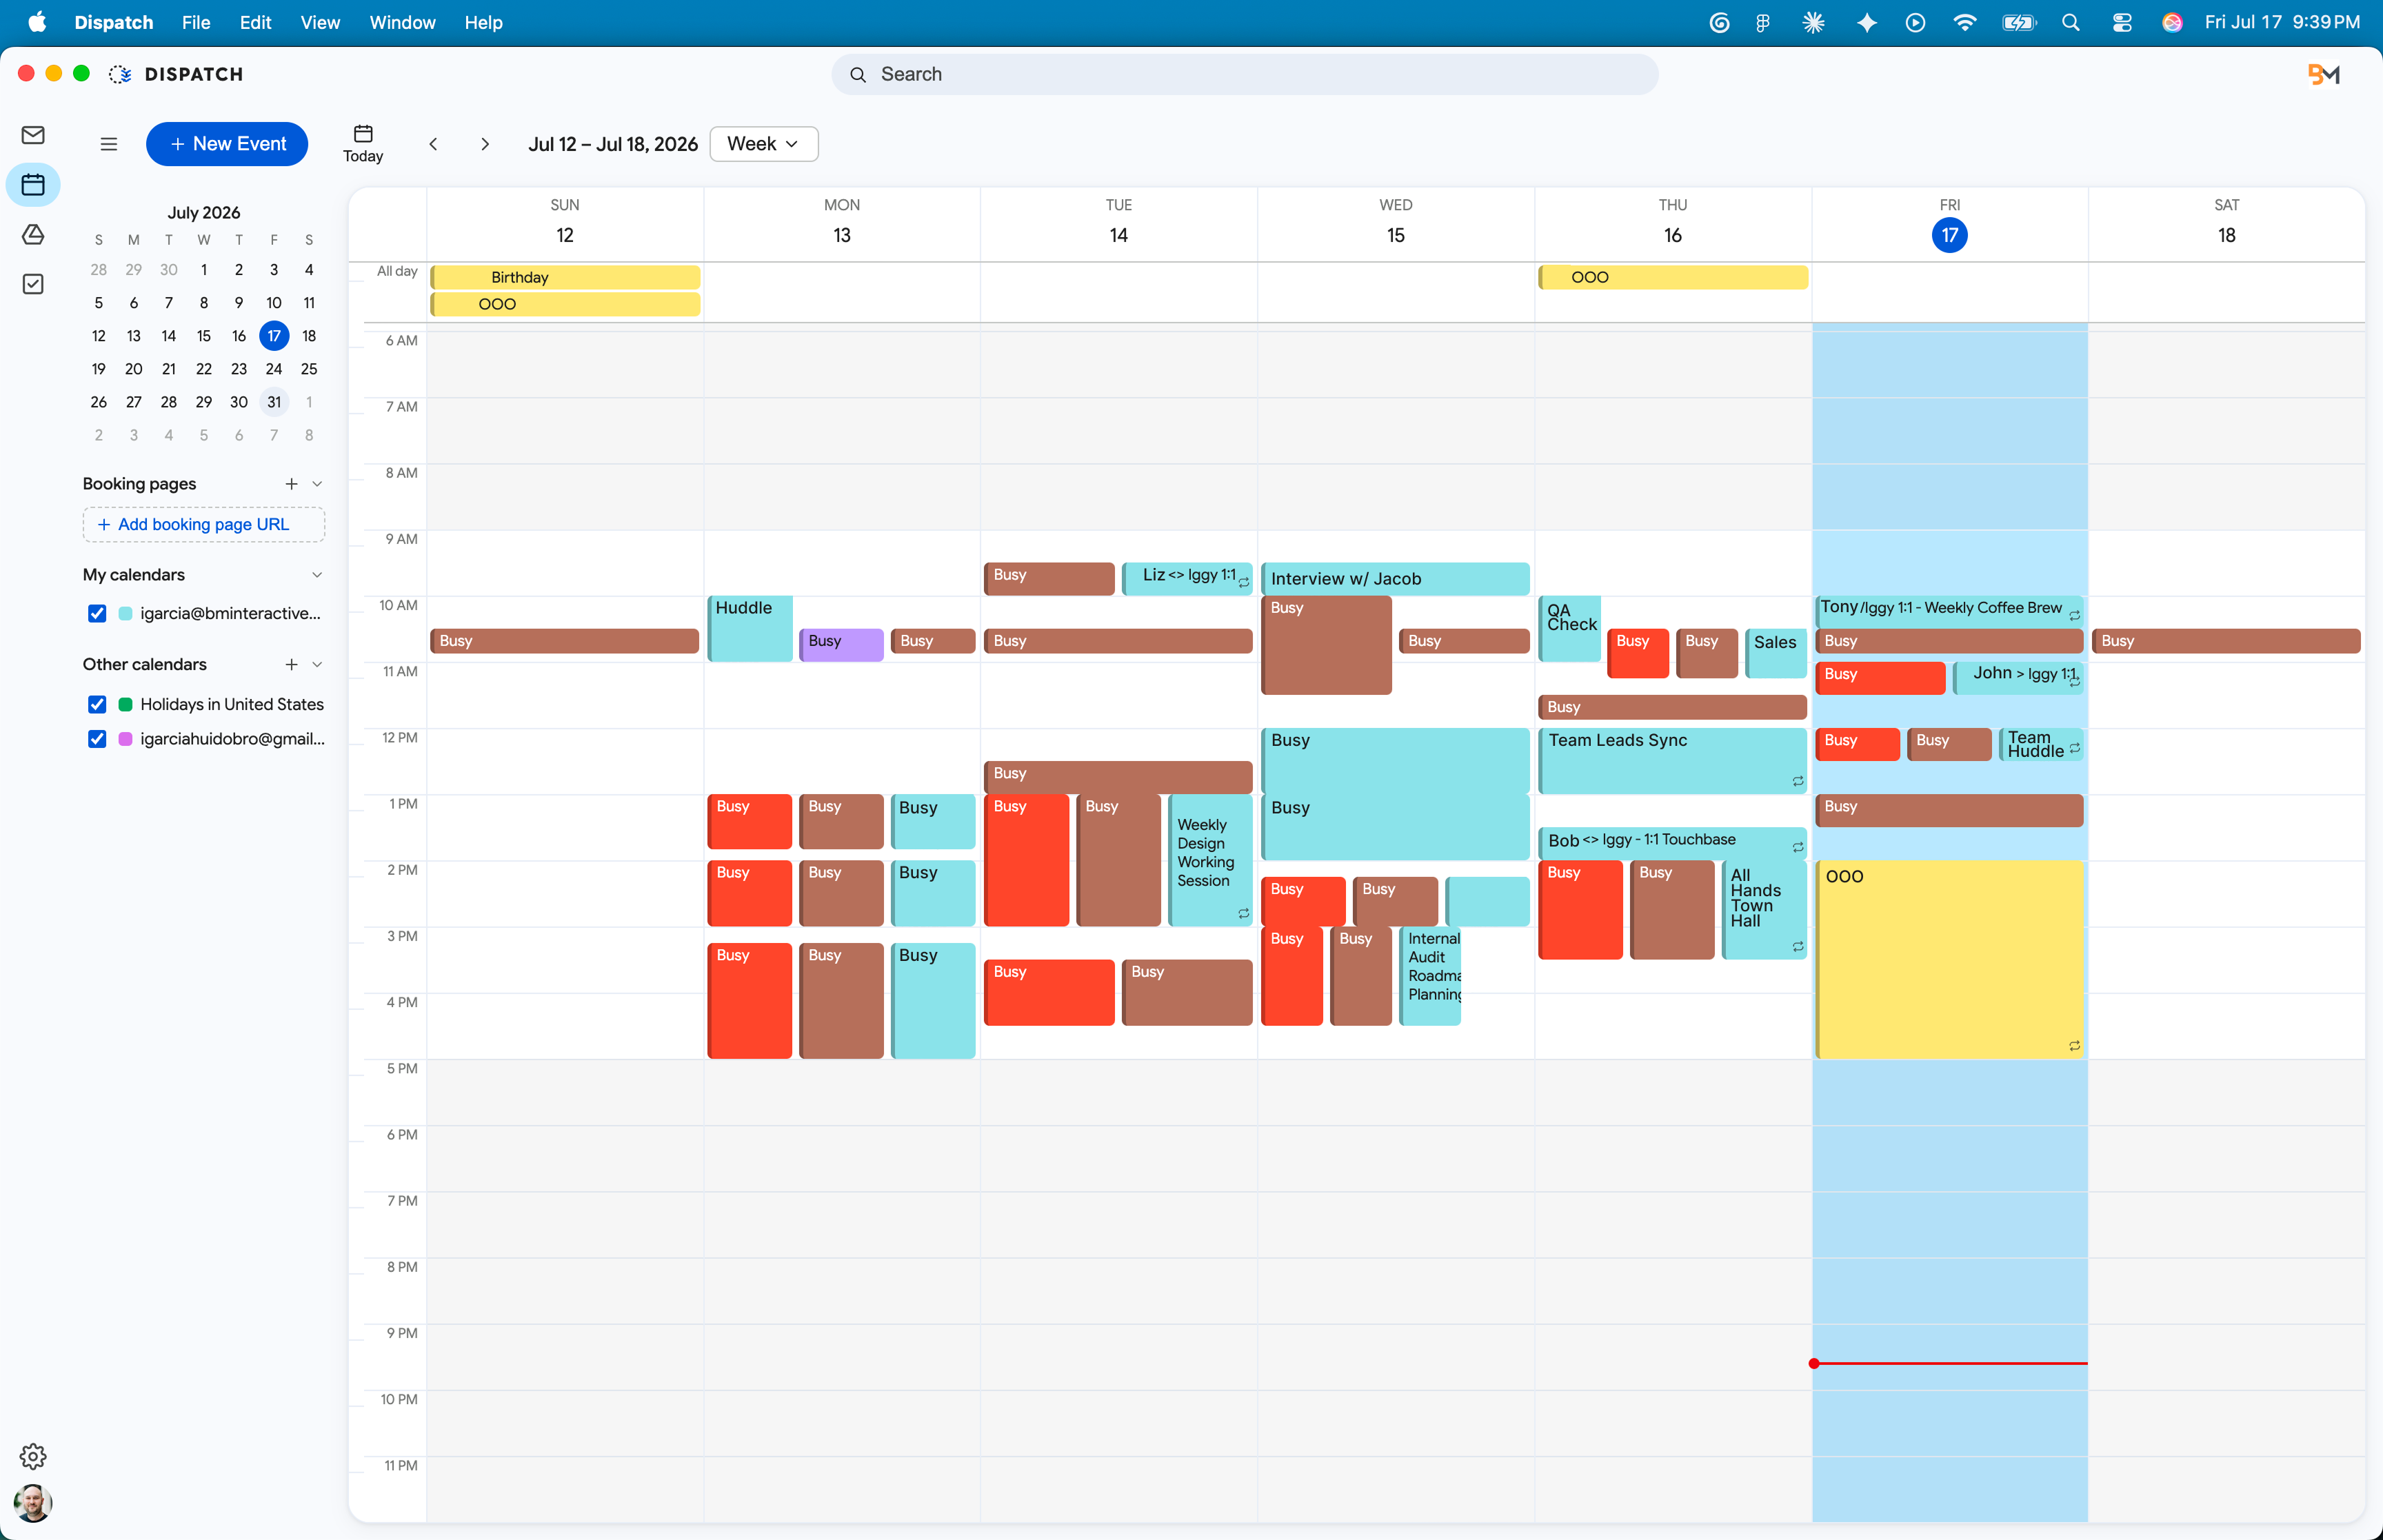Open the Thursday QA Check event
The width and height of the screenshot is (2383, 1540).
click(x=1570, y=628)
